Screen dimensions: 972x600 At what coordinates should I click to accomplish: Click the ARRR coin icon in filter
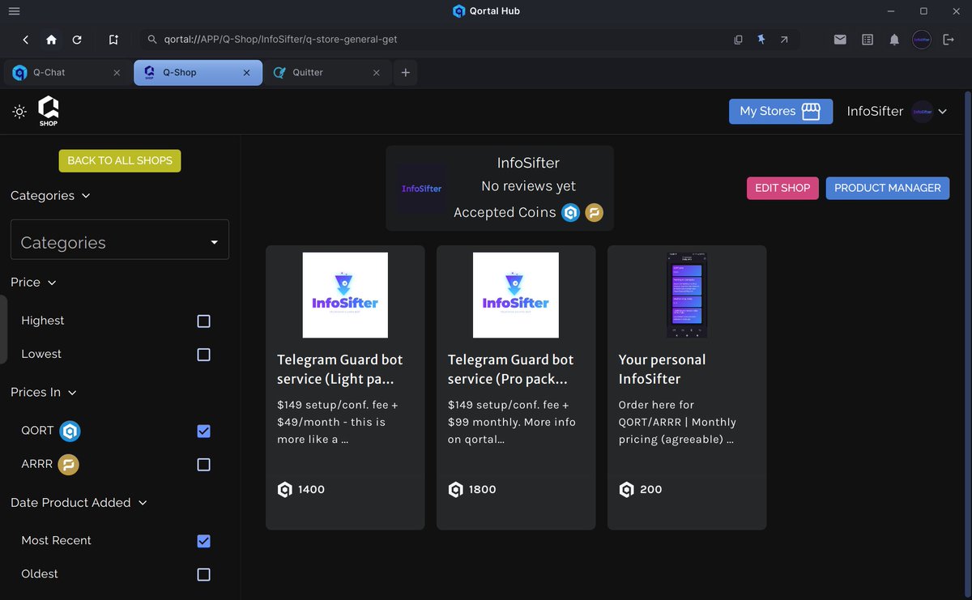pyautogui.click(x=69, y=465)
